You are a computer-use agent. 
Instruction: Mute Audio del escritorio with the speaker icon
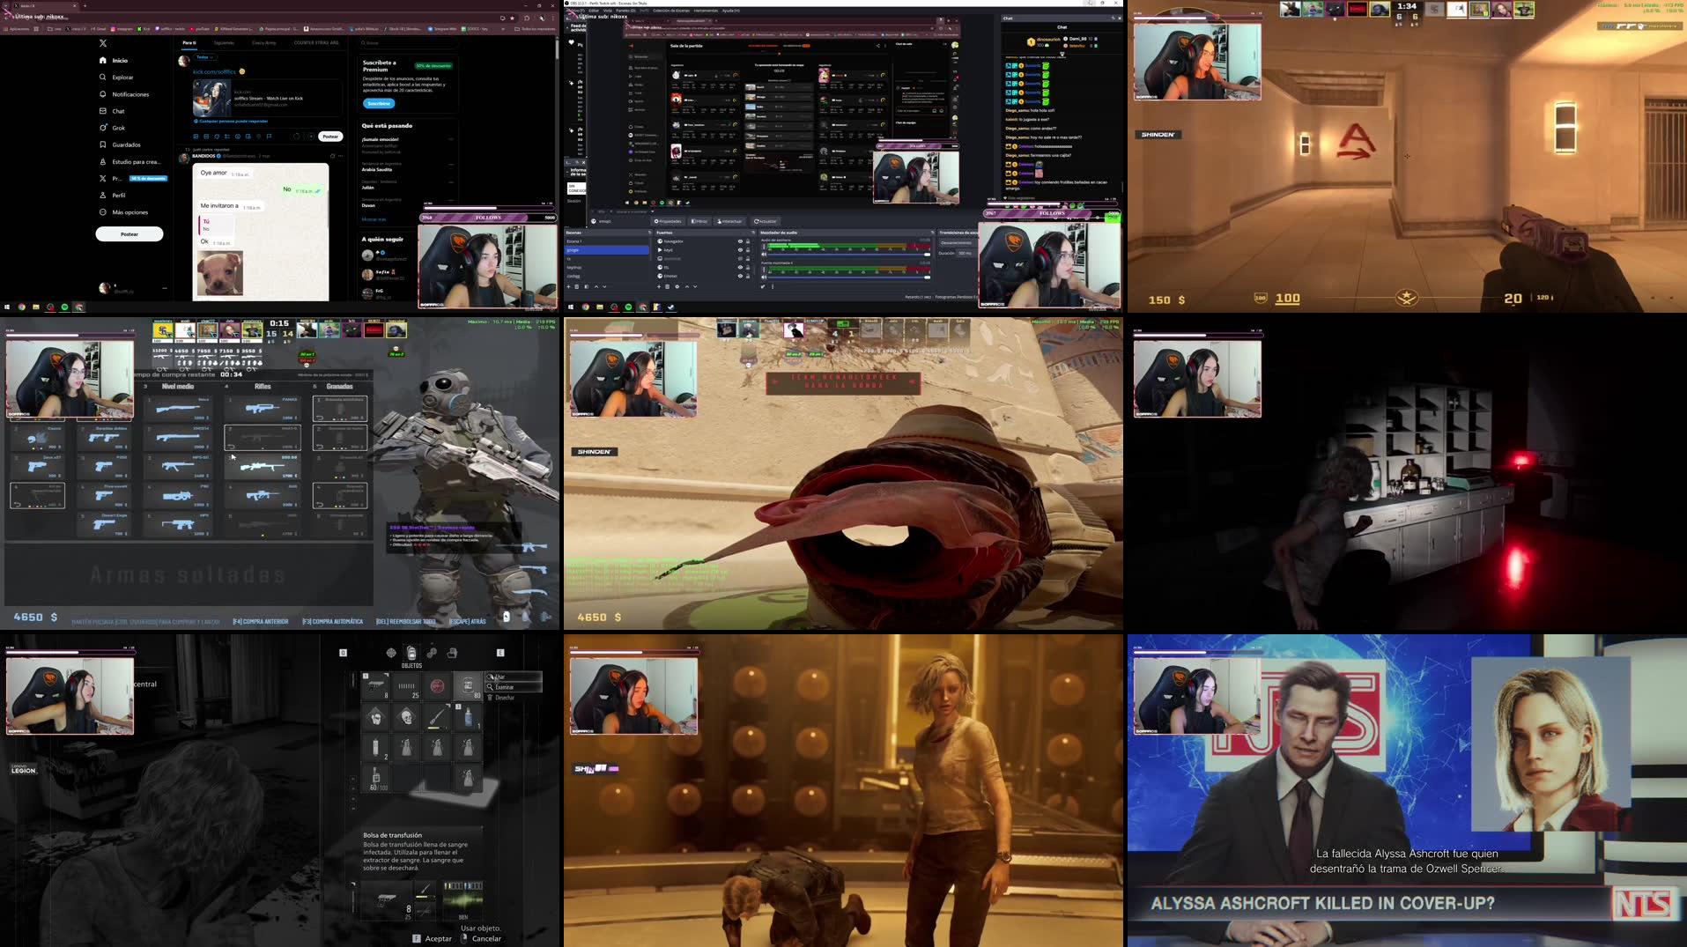click(764, 254)
